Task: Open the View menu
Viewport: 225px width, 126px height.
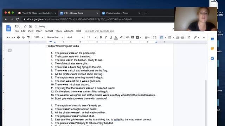Action: [x=31, y=31]
